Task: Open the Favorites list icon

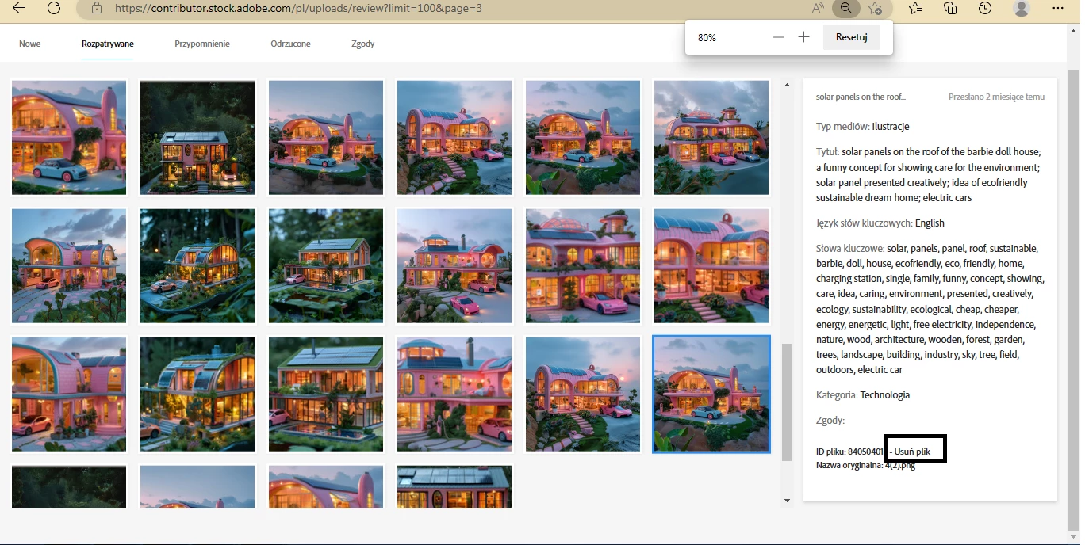Action: pyautogui.click(x=915, y=8)
